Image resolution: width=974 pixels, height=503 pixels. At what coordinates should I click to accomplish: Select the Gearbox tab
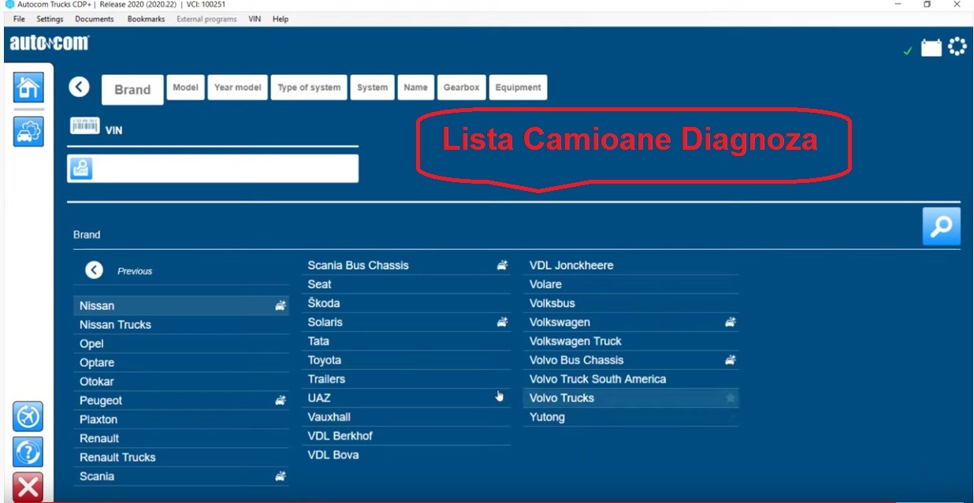click(461, 88)
